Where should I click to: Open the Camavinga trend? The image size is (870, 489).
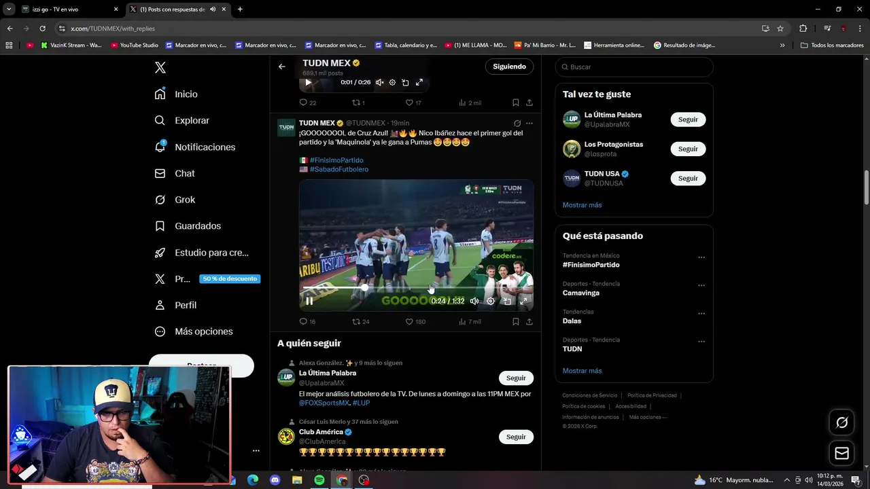[x=581, y=293]
